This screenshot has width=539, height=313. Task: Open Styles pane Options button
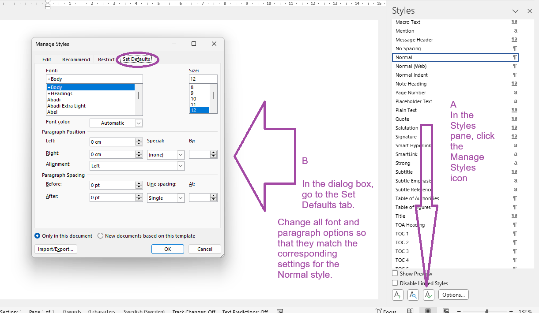[453, 295]
